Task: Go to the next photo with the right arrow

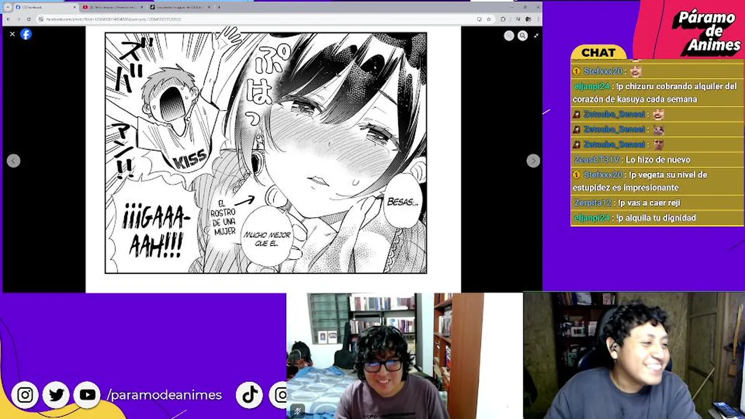Action: click(x=533, y=161)
